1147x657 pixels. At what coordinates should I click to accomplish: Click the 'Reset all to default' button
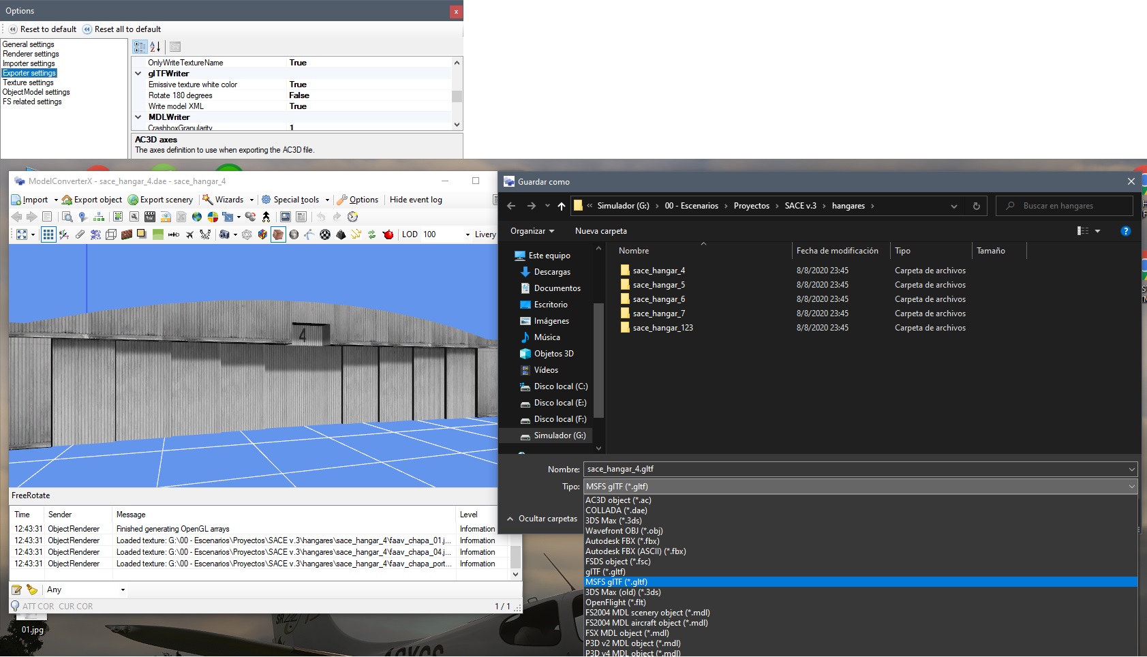coord(122,29)
